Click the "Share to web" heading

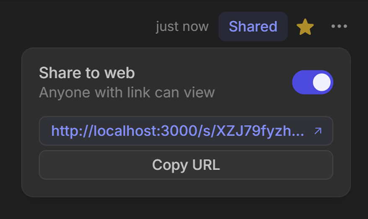pos(87,73)
